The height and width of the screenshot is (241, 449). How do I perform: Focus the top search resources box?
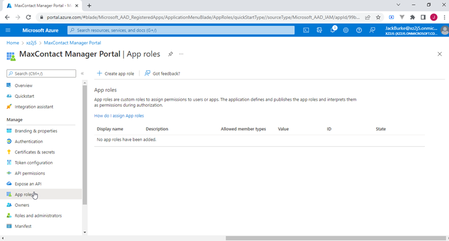point(181,30)
